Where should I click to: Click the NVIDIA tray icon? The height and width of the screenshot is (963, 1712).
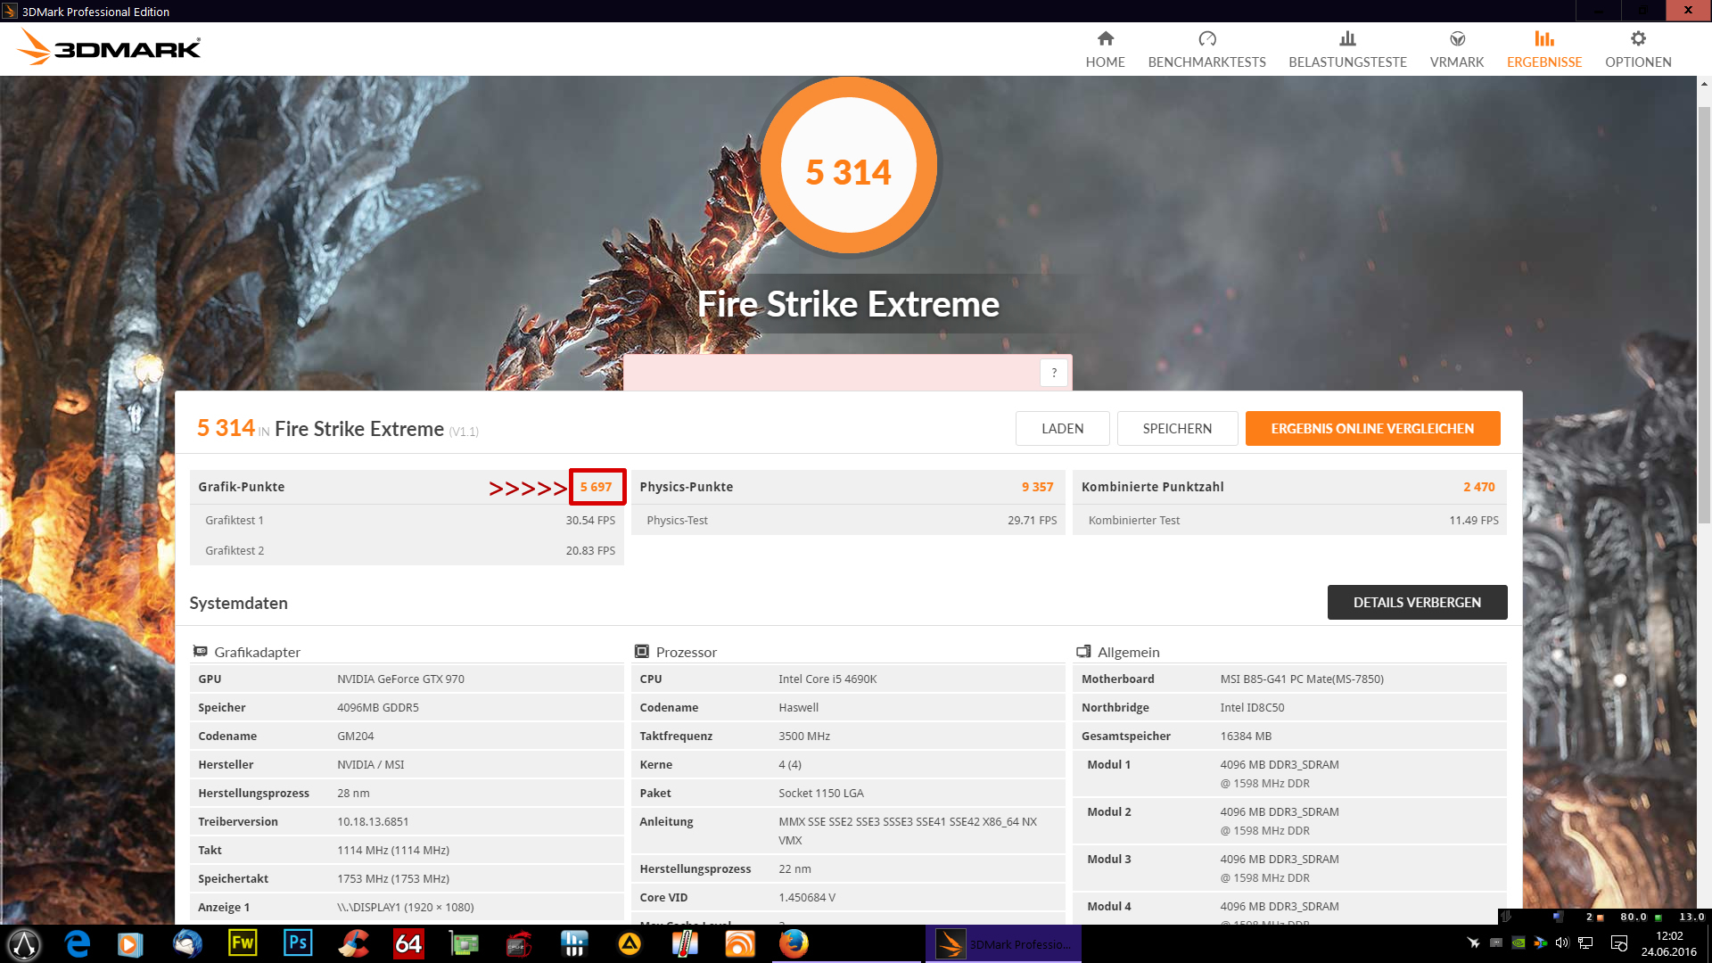1519,943
